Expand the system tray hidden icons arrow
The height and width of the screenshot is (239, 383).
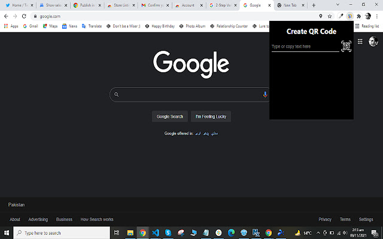pyautogui.click(x=318, y=232)
